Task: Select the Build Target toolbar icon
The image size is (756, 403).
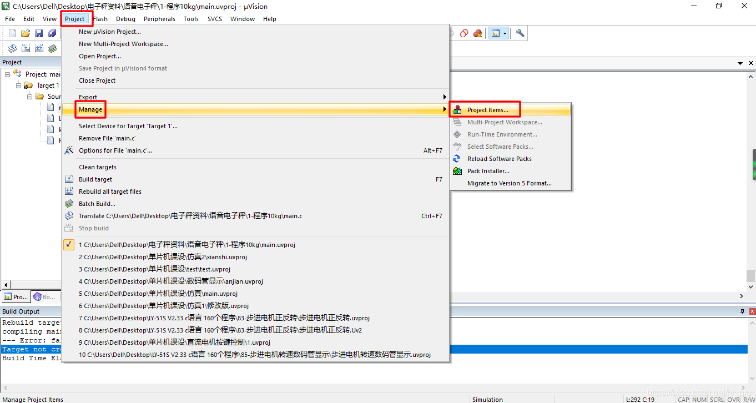Action: pos(26,48)
